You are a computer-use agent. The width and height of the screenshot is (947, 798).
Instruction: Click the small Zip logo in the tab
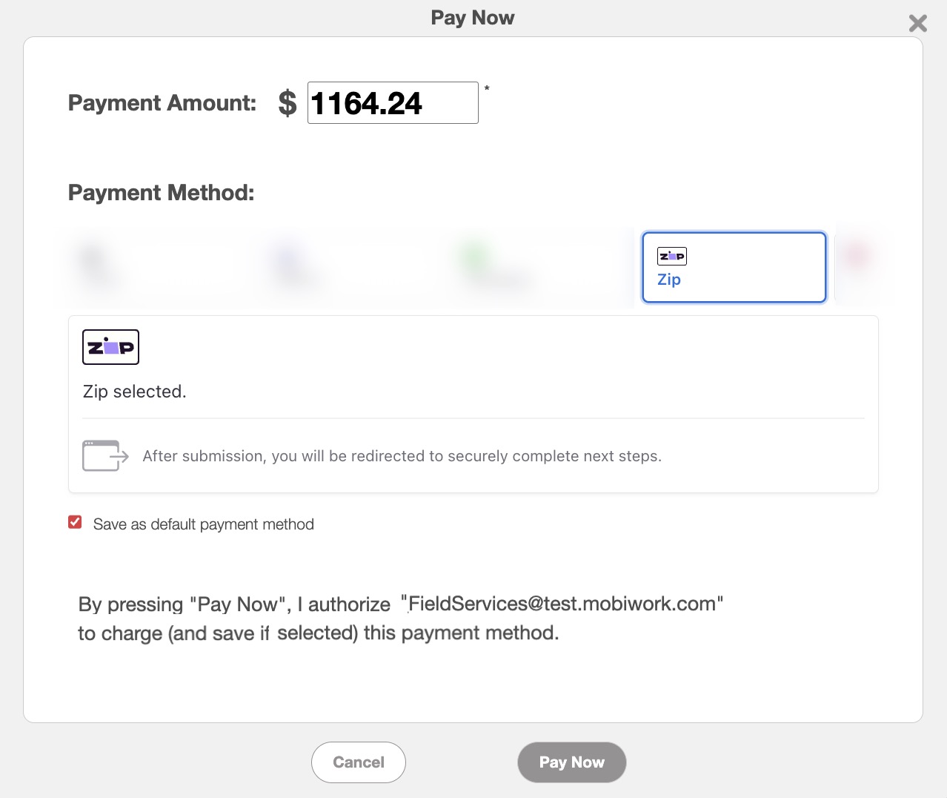[x=671, y=257]
